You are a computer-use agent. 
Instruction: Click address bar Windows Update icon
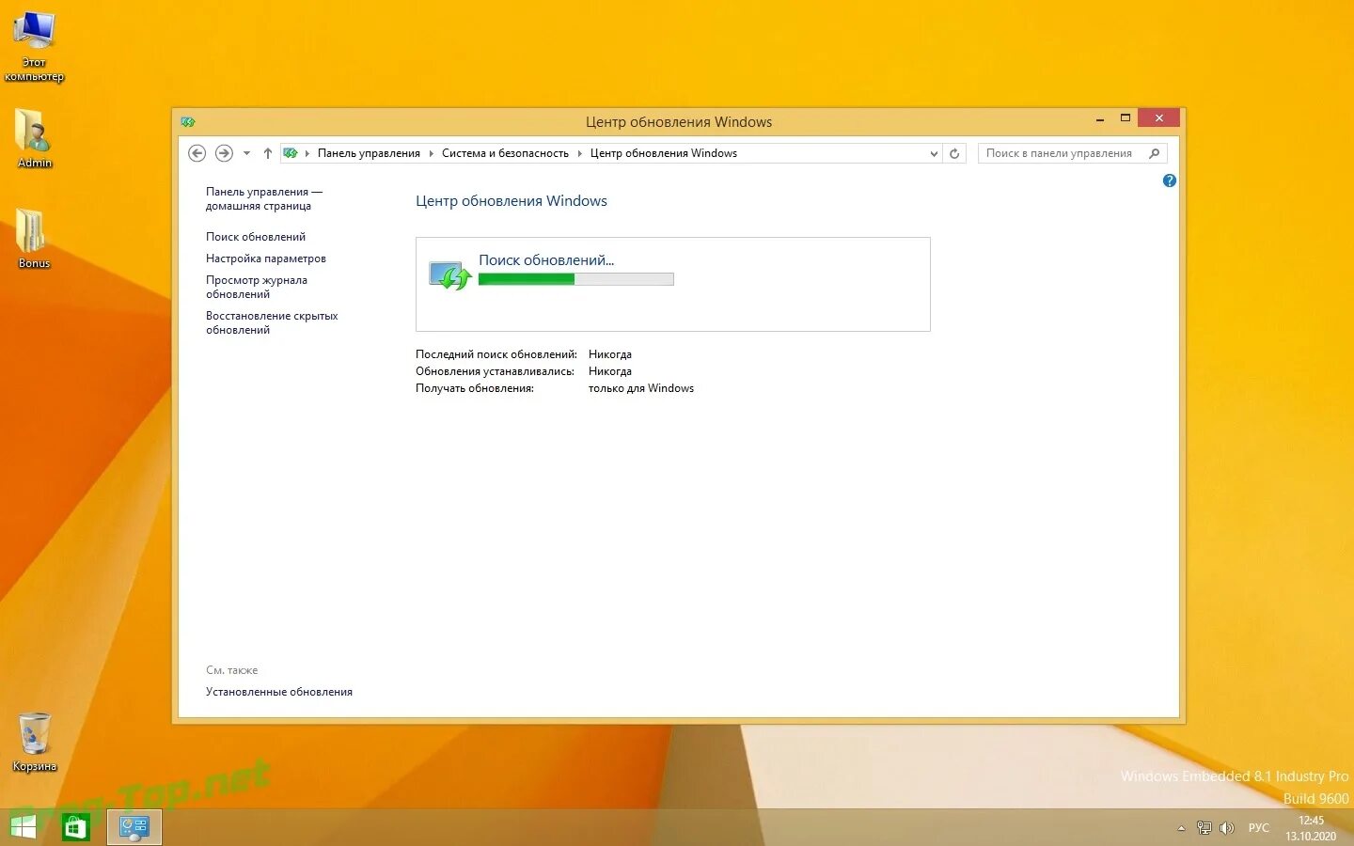tap(291, 153)
